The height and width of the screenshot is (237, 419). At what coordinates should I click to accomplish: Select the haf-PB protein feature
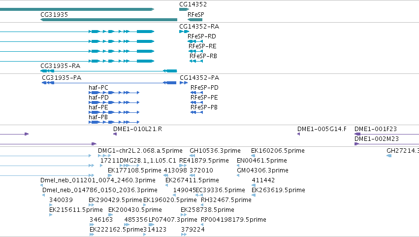tap(114, 122)
